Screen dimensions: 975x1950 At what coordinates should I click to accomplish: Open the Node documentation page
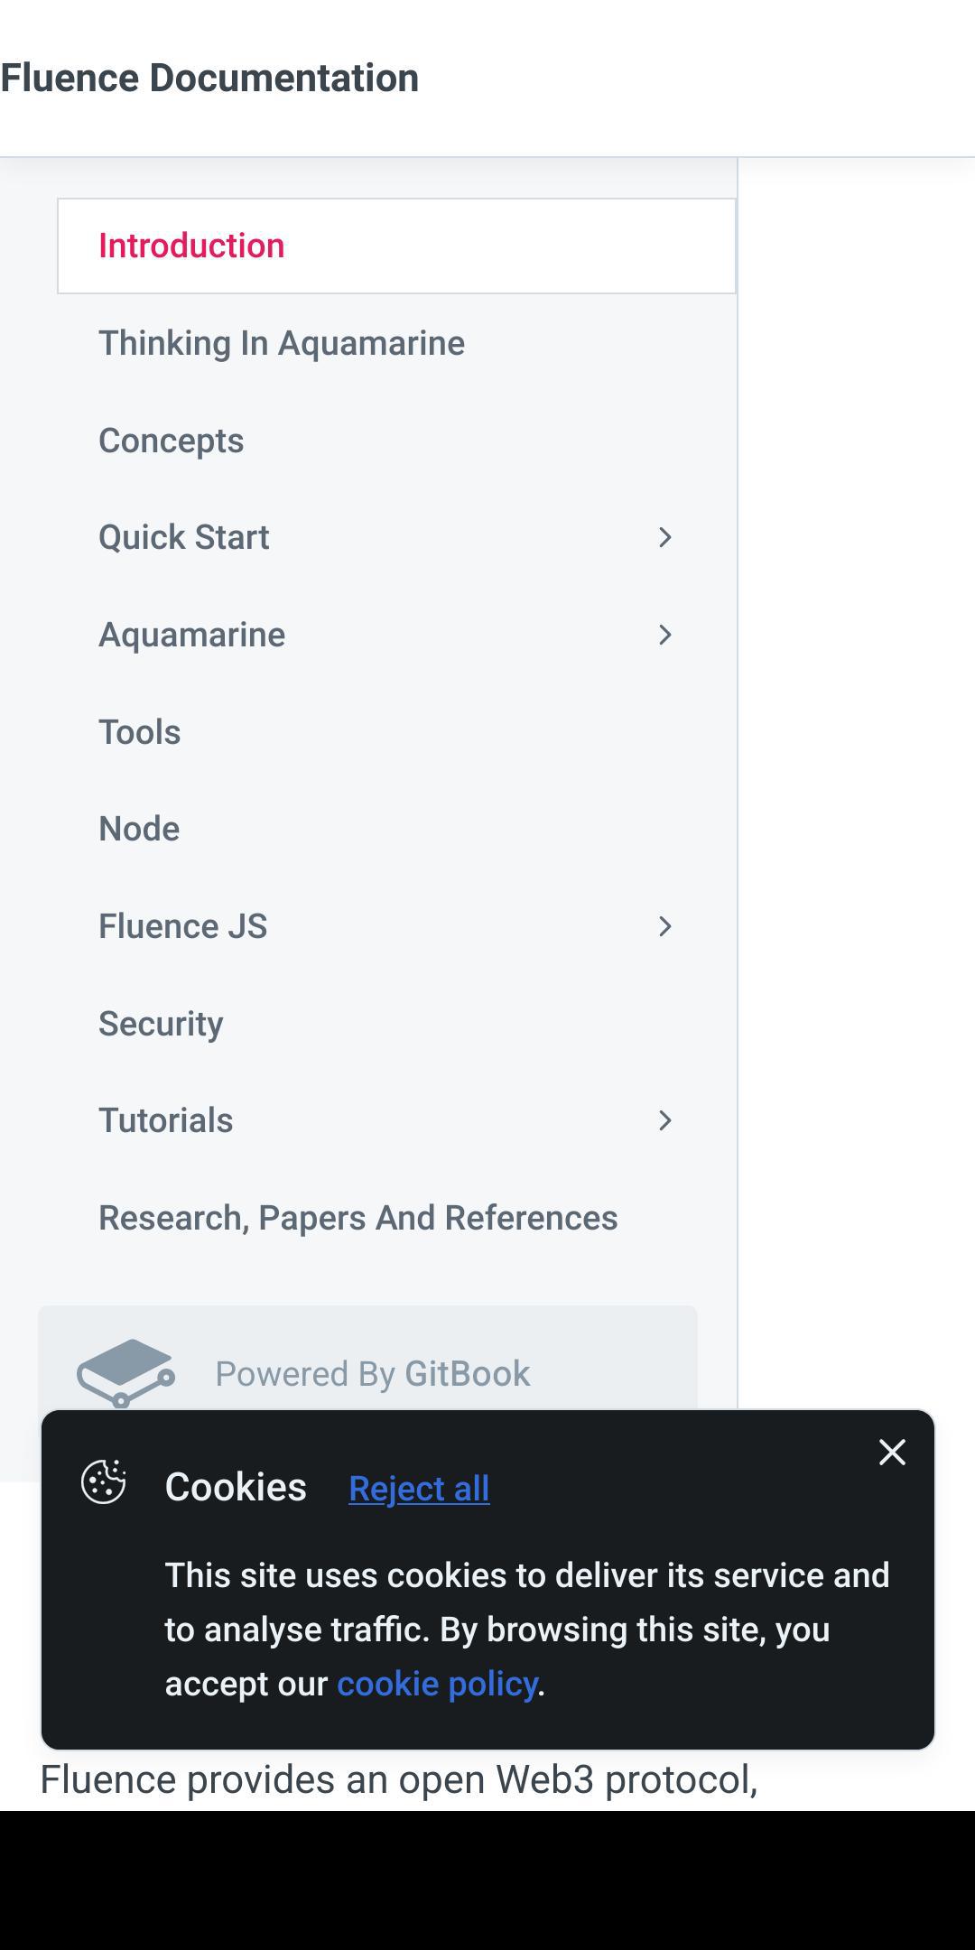[138, 828]
